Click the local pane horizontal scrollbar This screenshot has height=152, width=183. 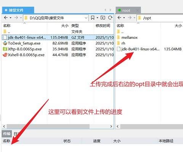point(48,126)
